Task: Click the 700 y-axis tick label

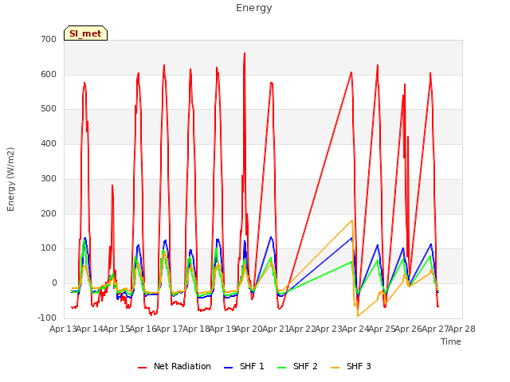Action: point(49,39)
